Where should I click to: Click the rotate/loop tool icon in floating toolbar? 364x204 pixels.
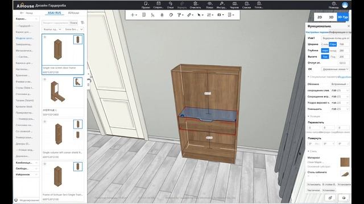[171, 15]
